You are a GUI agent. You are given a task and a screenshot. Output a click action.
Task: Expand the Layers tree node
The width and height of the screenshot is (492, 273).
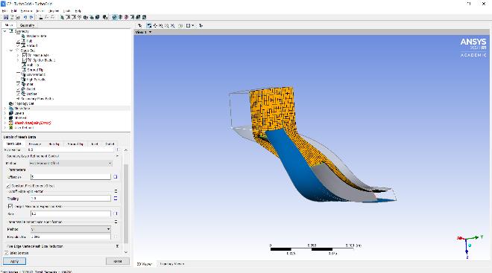tap(4, 113)
